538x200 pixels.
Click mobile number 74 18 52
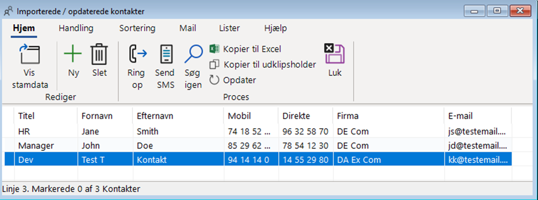pyautogui.click(x=251, y=131)
